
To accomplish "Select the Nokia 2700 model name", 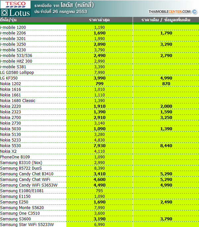I will pyautogui.click(x=10, y=118).
